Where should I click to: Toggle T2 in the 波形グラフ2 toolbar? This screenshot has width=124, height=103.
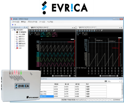80,31
